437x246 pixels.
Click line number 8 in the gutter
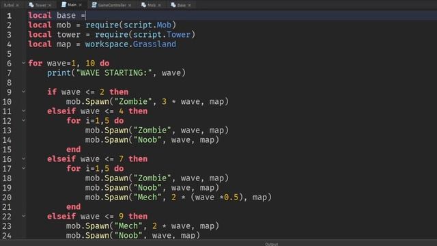[9, 83]
